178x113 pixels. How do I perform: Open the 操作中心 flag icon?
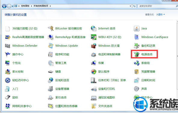(x=8, y=55)
